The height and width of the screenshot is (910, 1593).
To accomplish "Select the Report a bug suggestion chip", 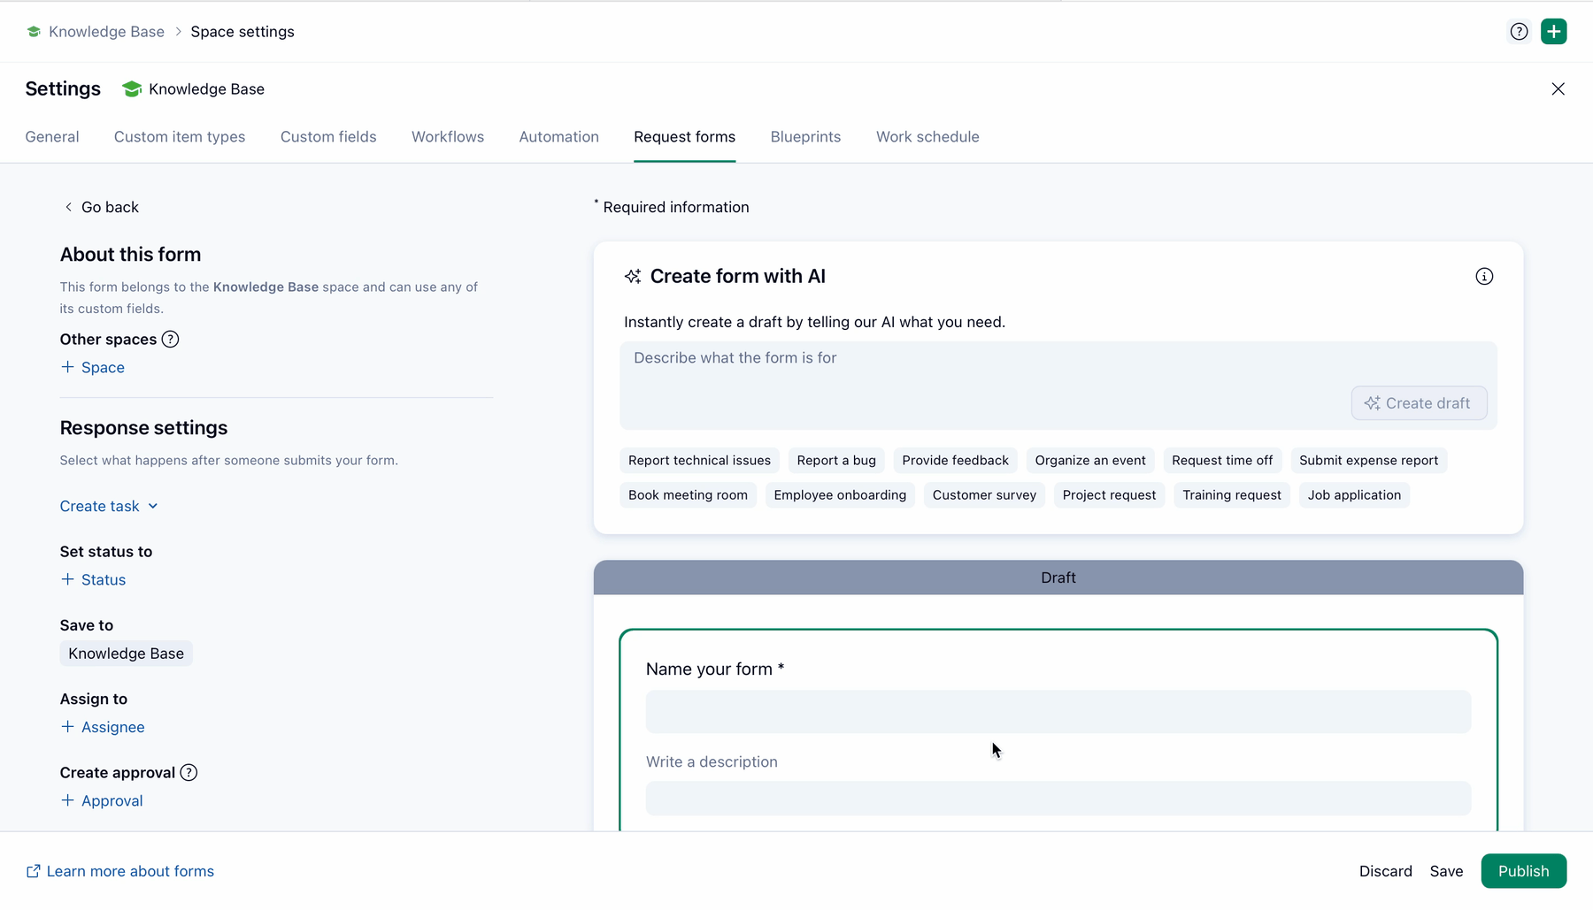I will 835,461.
